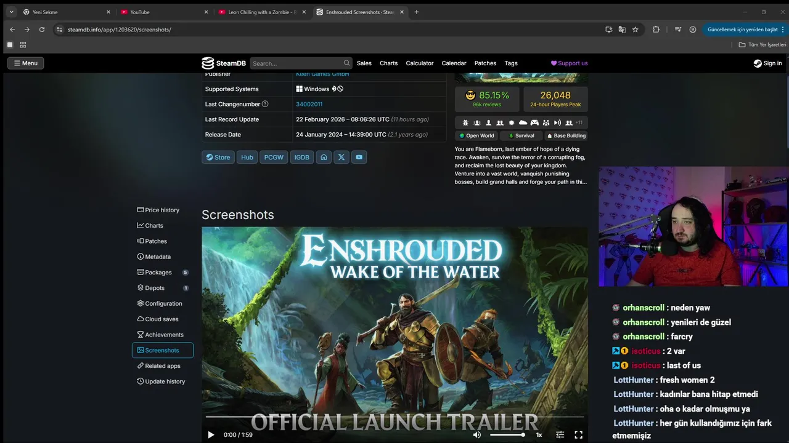
Task: Select Screenshots in the sidebar
Action: click(x=162, y=350)
